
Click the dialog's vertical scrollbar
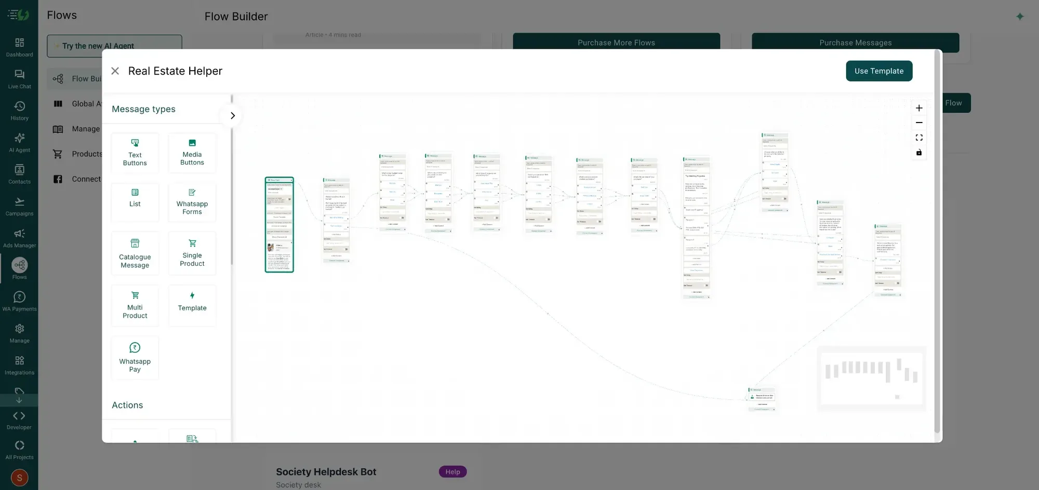pos(937,241)
